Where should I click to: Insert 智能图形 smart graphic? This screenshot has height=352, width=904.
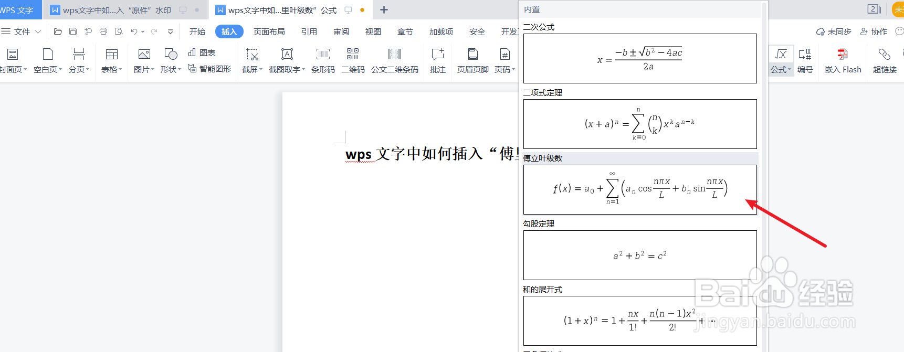pyautogui.click(x=209, y=69)
